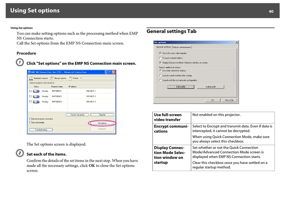This screenshot has width=291, height=204.
Task: Click "The Set options screen is displayed." text
Action: click(x=56, y=144)
